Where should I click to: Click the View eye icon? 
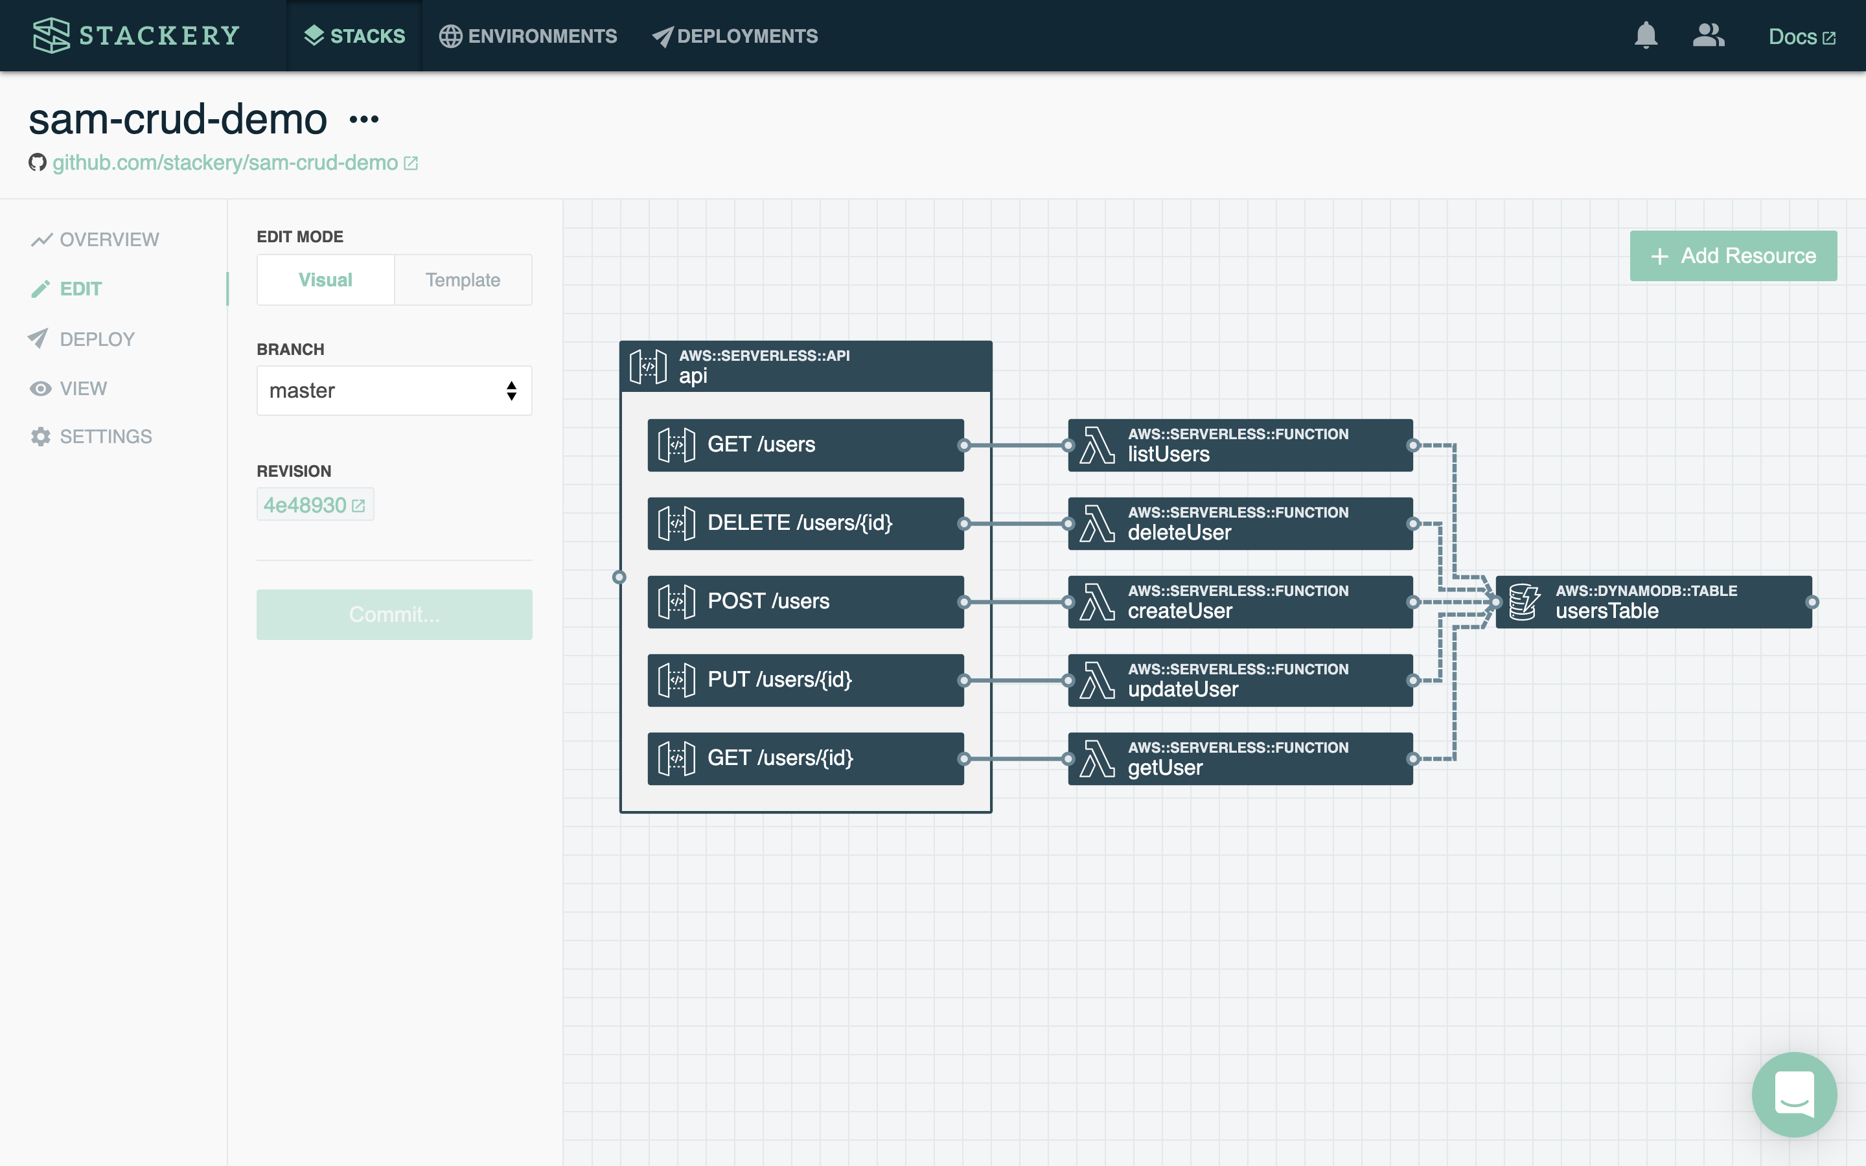[x=40, y=389]
